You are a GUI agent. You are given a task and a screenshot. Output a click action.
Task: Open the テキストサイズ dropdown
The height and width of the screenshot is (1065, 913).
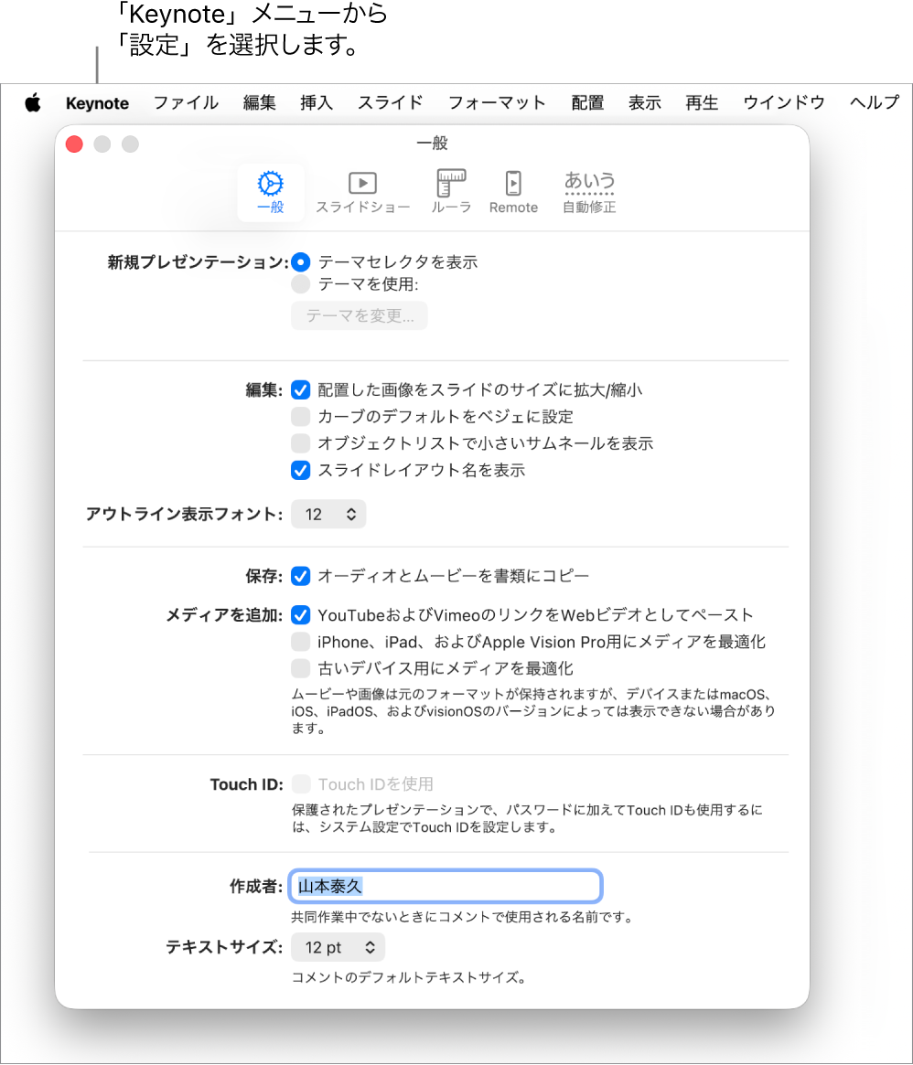point(338,947)
